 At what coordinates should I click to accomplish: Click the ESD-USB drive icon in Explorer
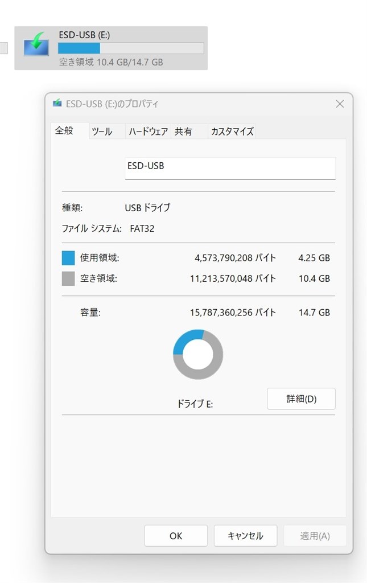(36, 44)
